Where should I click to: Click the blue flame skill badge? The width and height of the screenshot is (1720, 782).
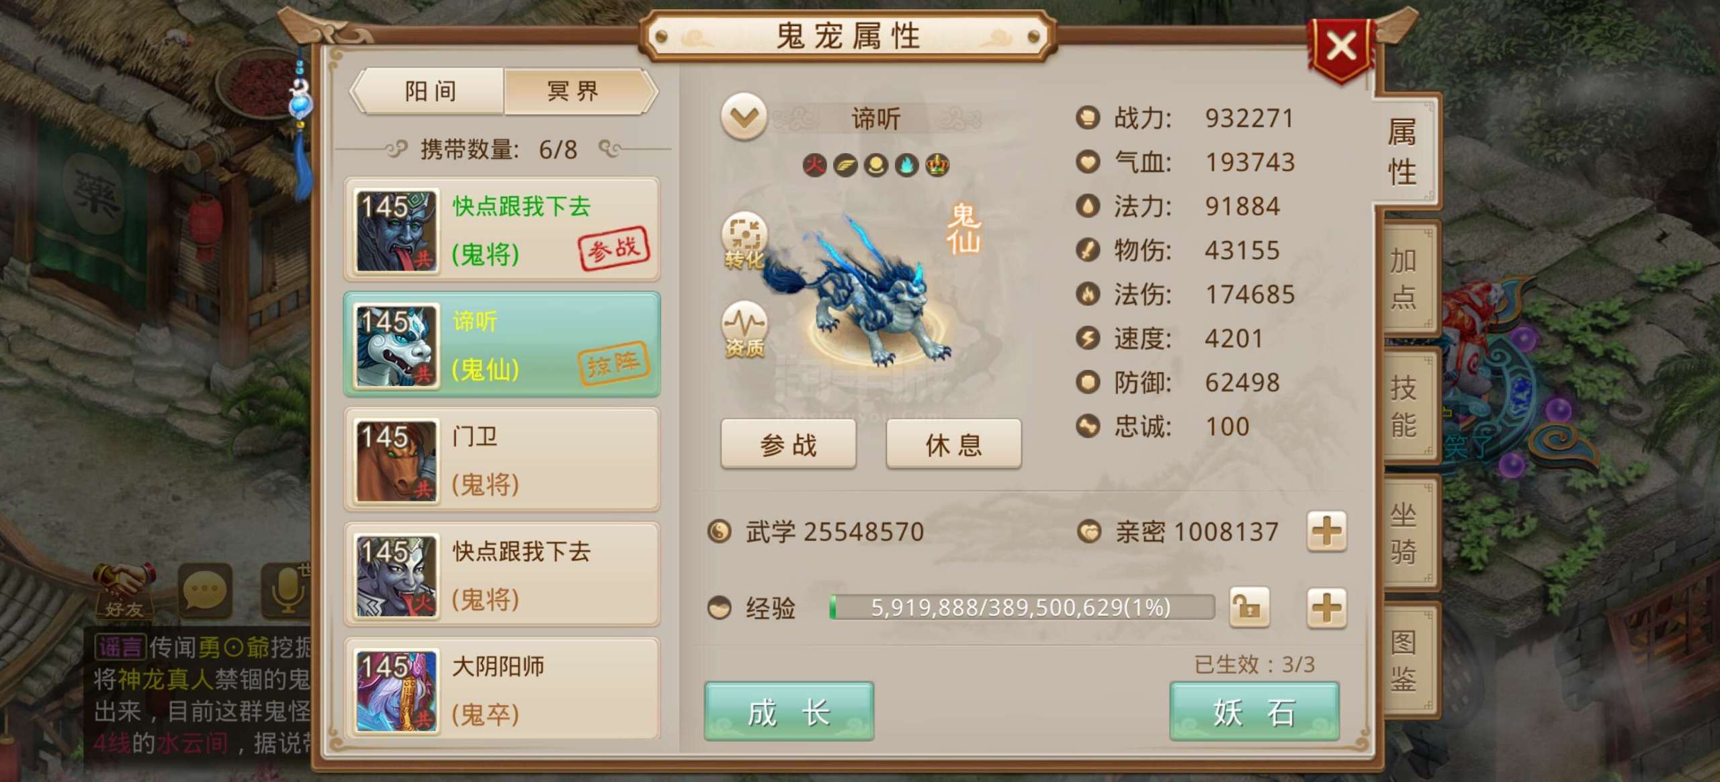906,164
